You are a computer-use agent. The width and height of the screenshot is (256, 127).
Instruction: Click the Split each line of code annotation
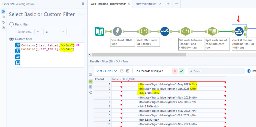click(217, 44)
